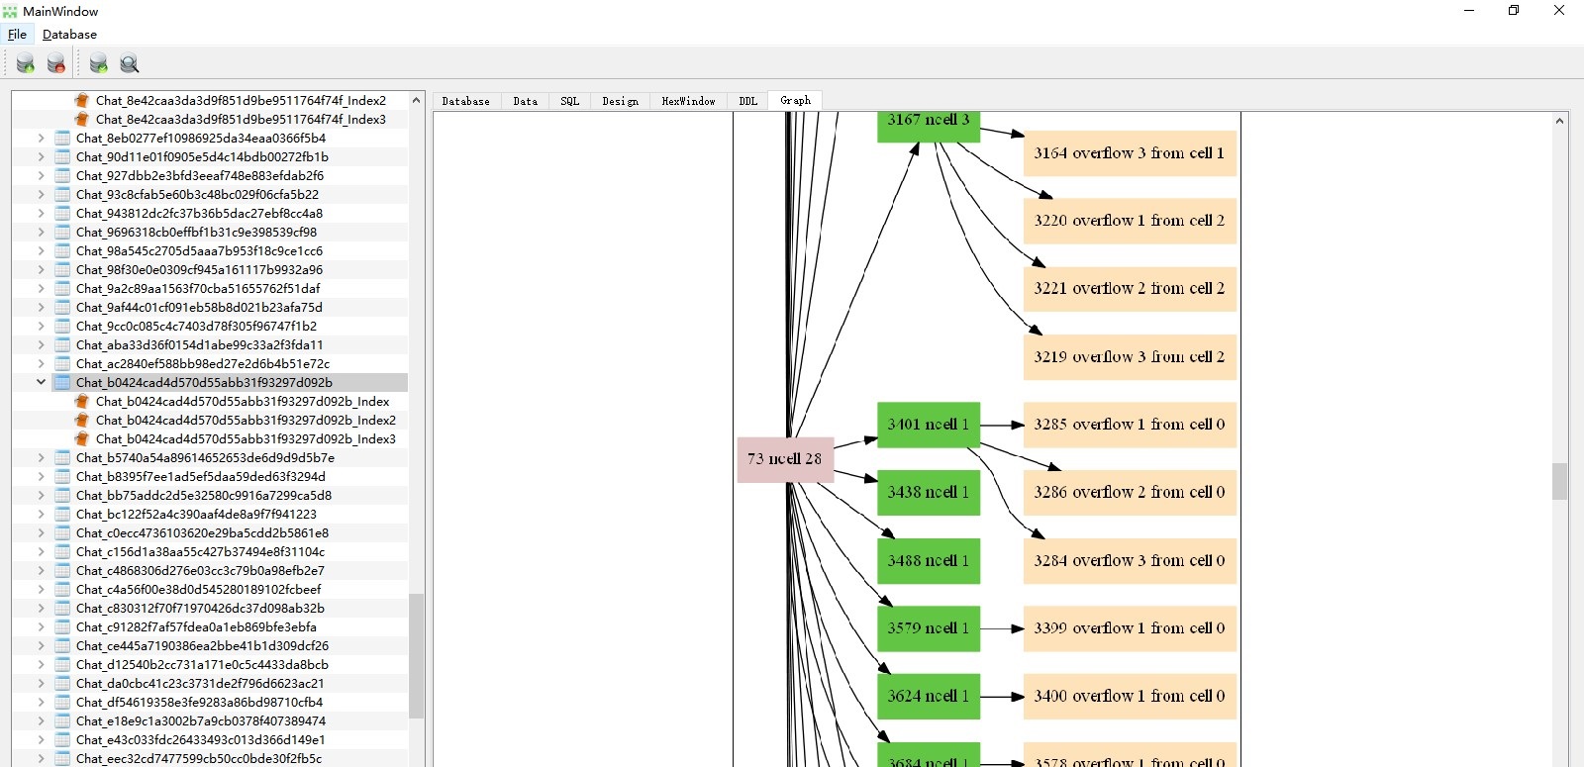The image size is (1585, 767).
Task: Click the tree panel vertical scrollbar thumb
Action: pos(417,655)
